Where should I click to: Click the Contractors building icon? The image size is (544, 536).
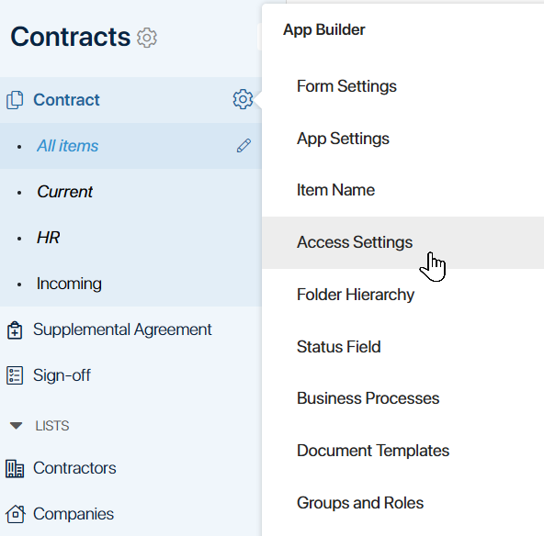(15, 468)
